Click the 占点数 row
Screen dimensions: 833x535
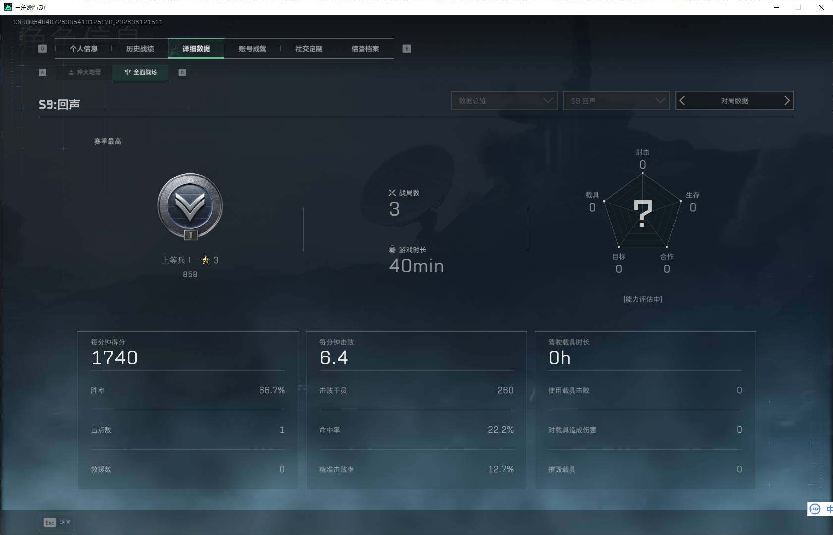coord(188,430)
